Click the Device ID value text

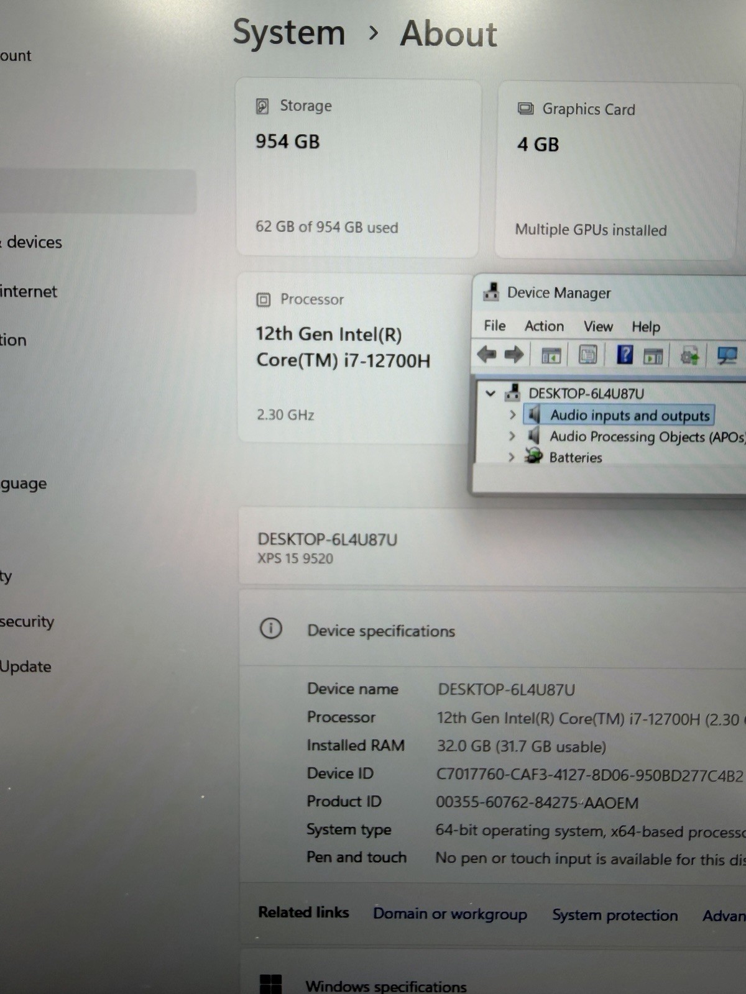click(589, 775)
